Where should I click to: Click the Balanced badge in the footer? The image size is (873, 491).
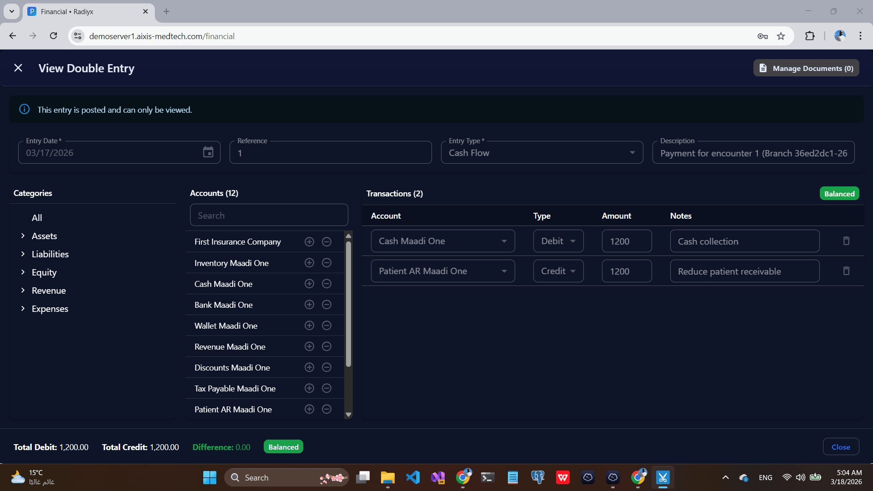[x=283, y=447]
